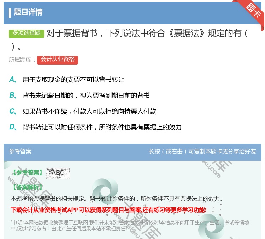Click the 题目详情 header title
Screen dimensions: 265x239
tap(28, 12)
